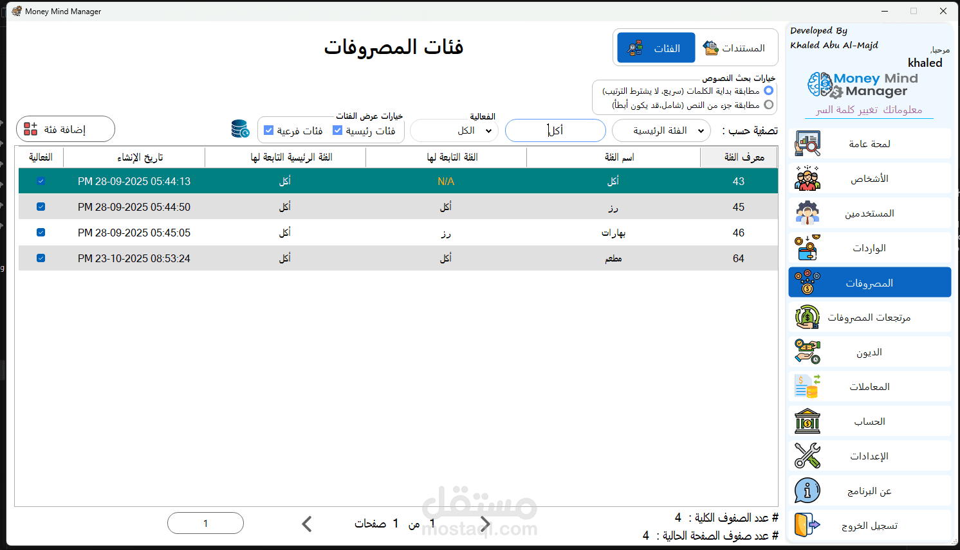Image resolution: width=960 pixels, height=550 pixels.
Task: Open the الفئة الرئيسية filter dropdown
Action: click(x=661, y=130)
